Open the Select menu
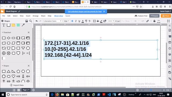The image size is (172, 97). [15, 16]
